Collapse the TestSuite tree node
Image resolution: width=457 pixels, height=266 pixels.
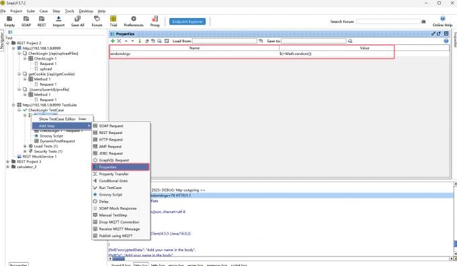click(x=13, y=105)
